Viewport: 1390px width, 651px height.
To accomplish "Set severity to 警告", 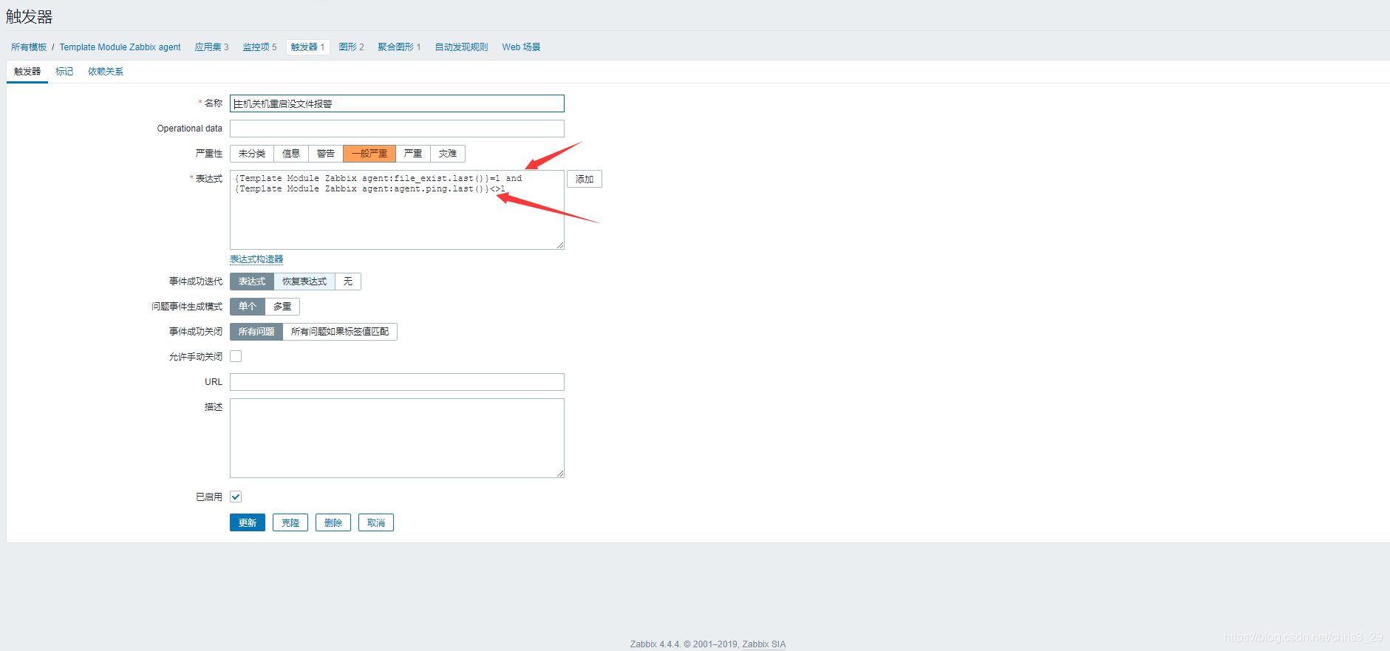I will [326, 154].
